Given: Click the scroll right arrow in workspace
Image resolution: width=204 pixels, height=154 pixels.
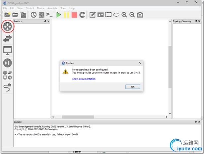Looking at the screenshot, I should point(167,117).
